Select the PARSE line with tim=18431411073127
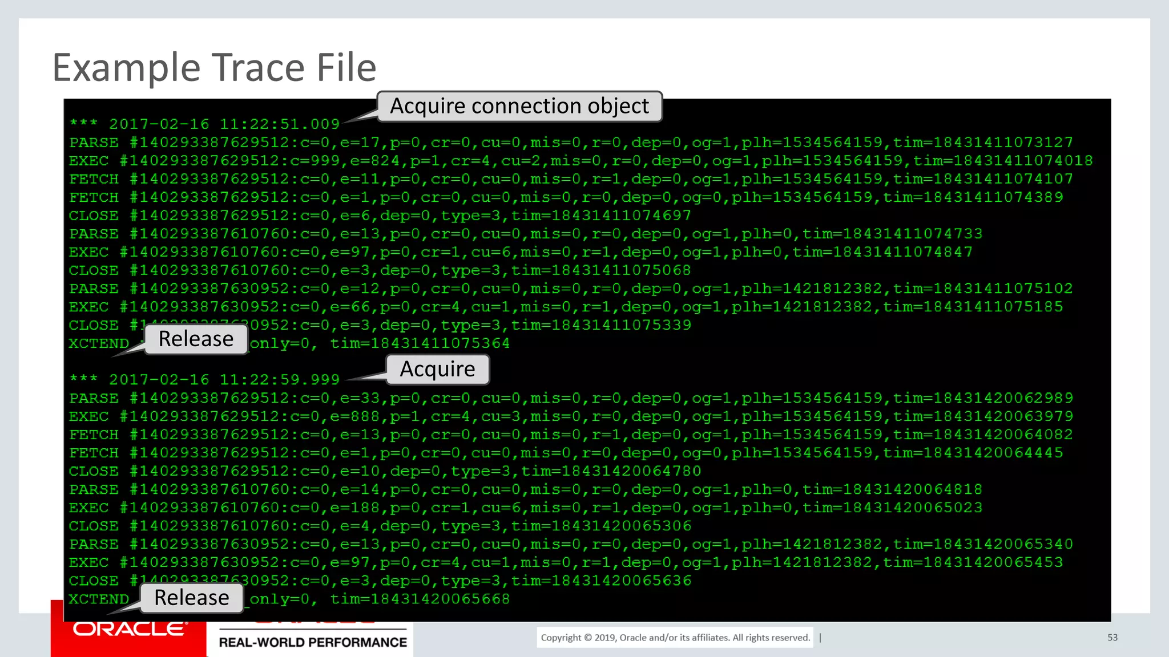This screenshot has width=1169, height=657. 571,142
